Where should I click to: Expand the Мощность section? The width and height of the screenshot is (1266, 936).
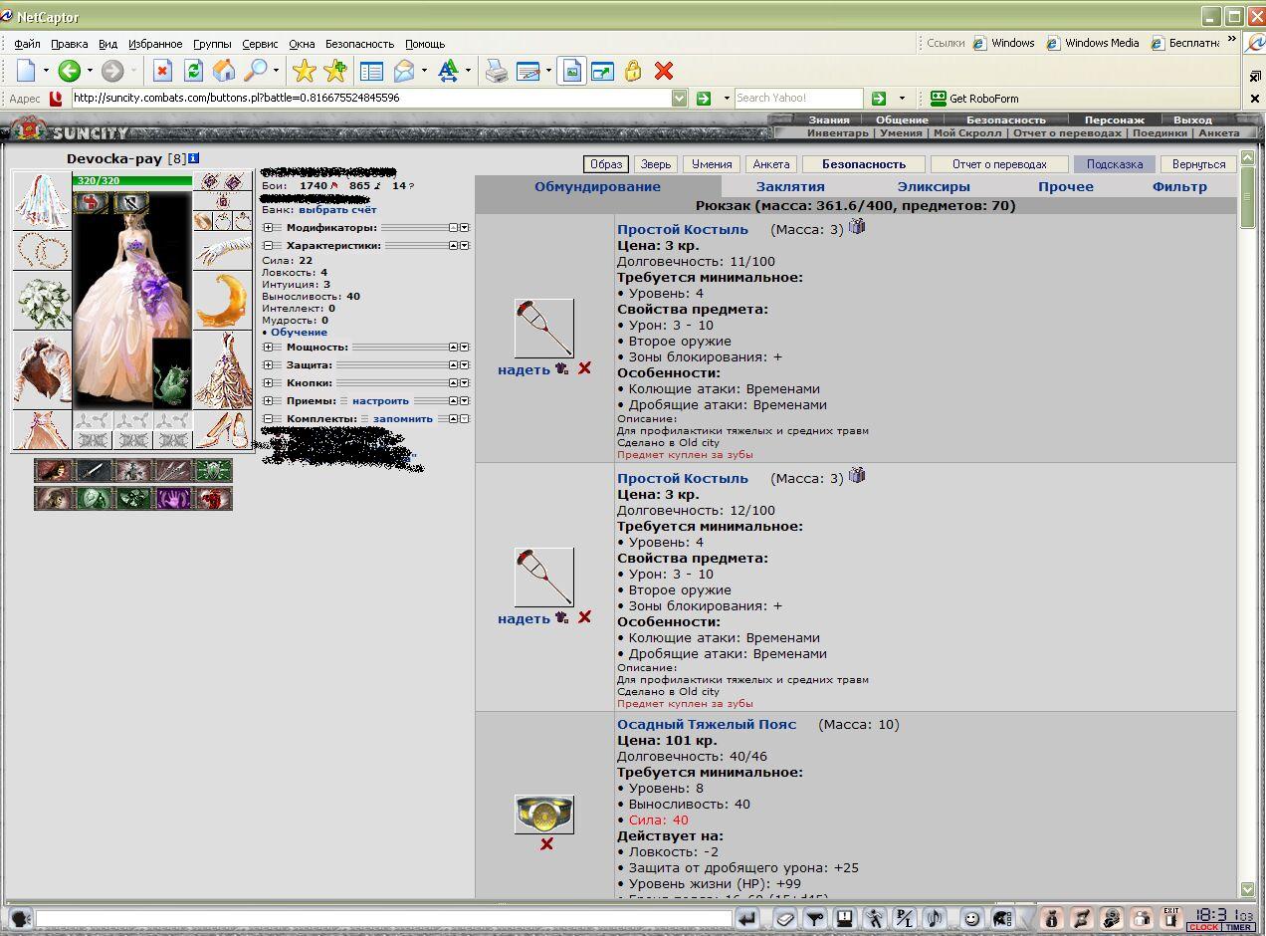click(x=268, y=348)
